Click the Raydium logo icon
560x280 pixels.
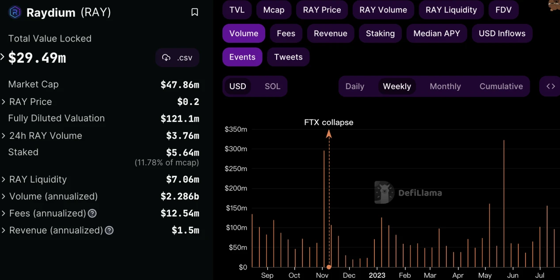click(x=15, y=12)
